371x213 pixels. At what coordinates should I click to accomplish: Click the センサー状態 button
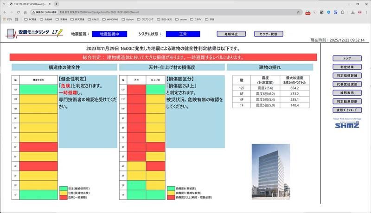pos(268,34)
